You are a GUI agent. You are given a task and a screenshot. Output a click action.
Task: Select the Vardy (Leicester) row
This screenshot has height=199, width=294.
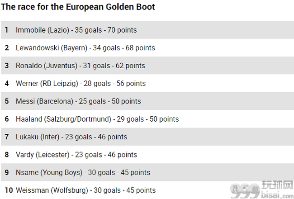pos(147,155)
